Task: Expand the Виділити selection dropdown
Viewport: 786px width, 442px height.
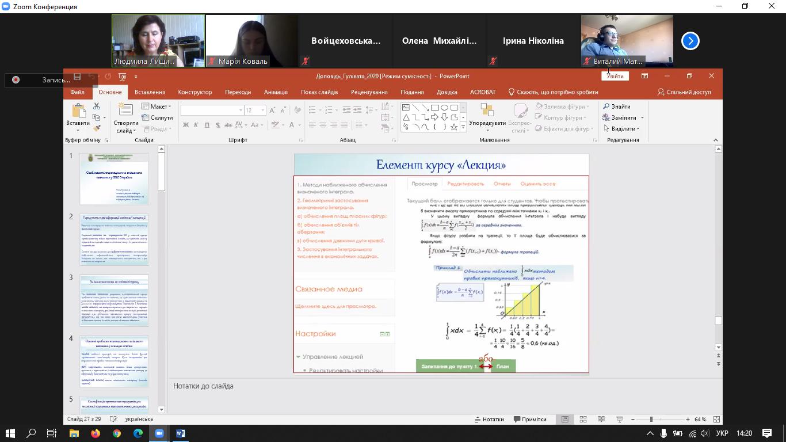Action: coord(624,128)
